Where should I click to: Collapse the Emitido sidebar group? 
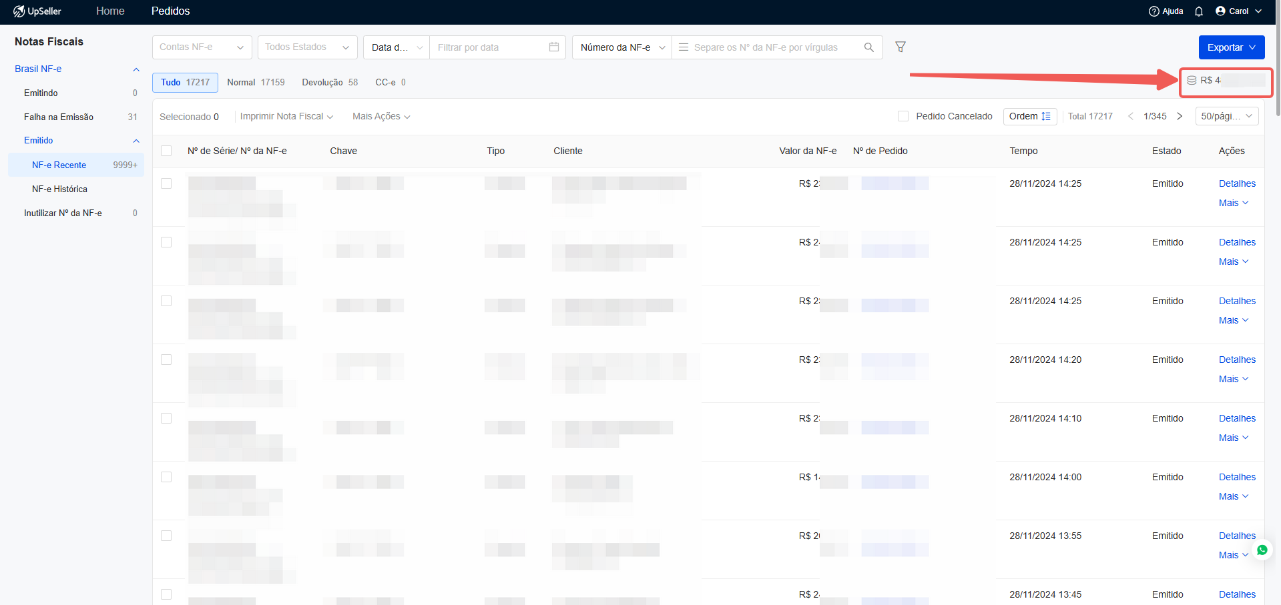tap(136, 141)
